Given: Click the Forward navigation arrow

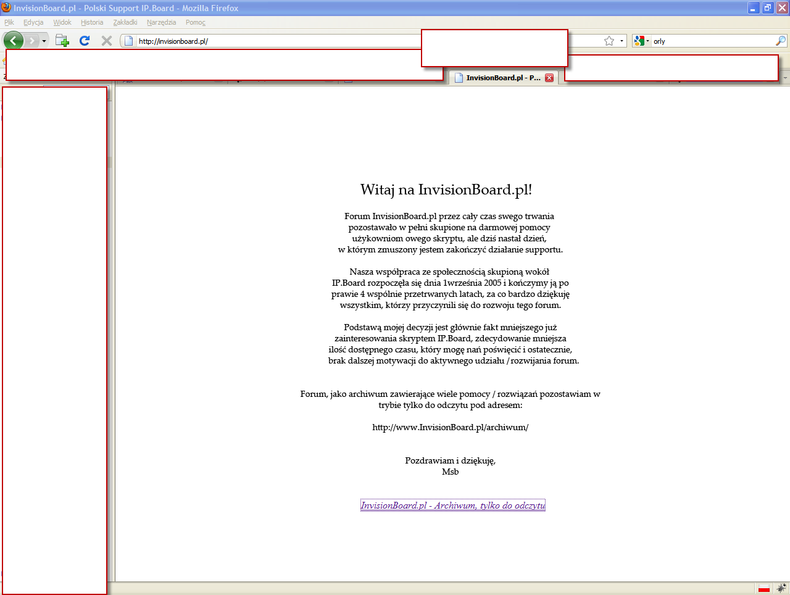Looking at the screenshot, I should point(31,41).
